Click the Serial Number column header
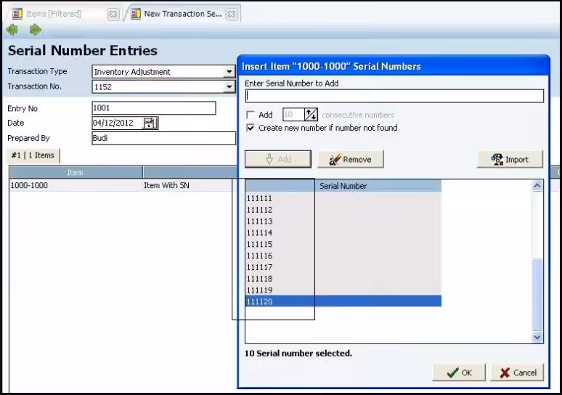 [x=343, y=186]
